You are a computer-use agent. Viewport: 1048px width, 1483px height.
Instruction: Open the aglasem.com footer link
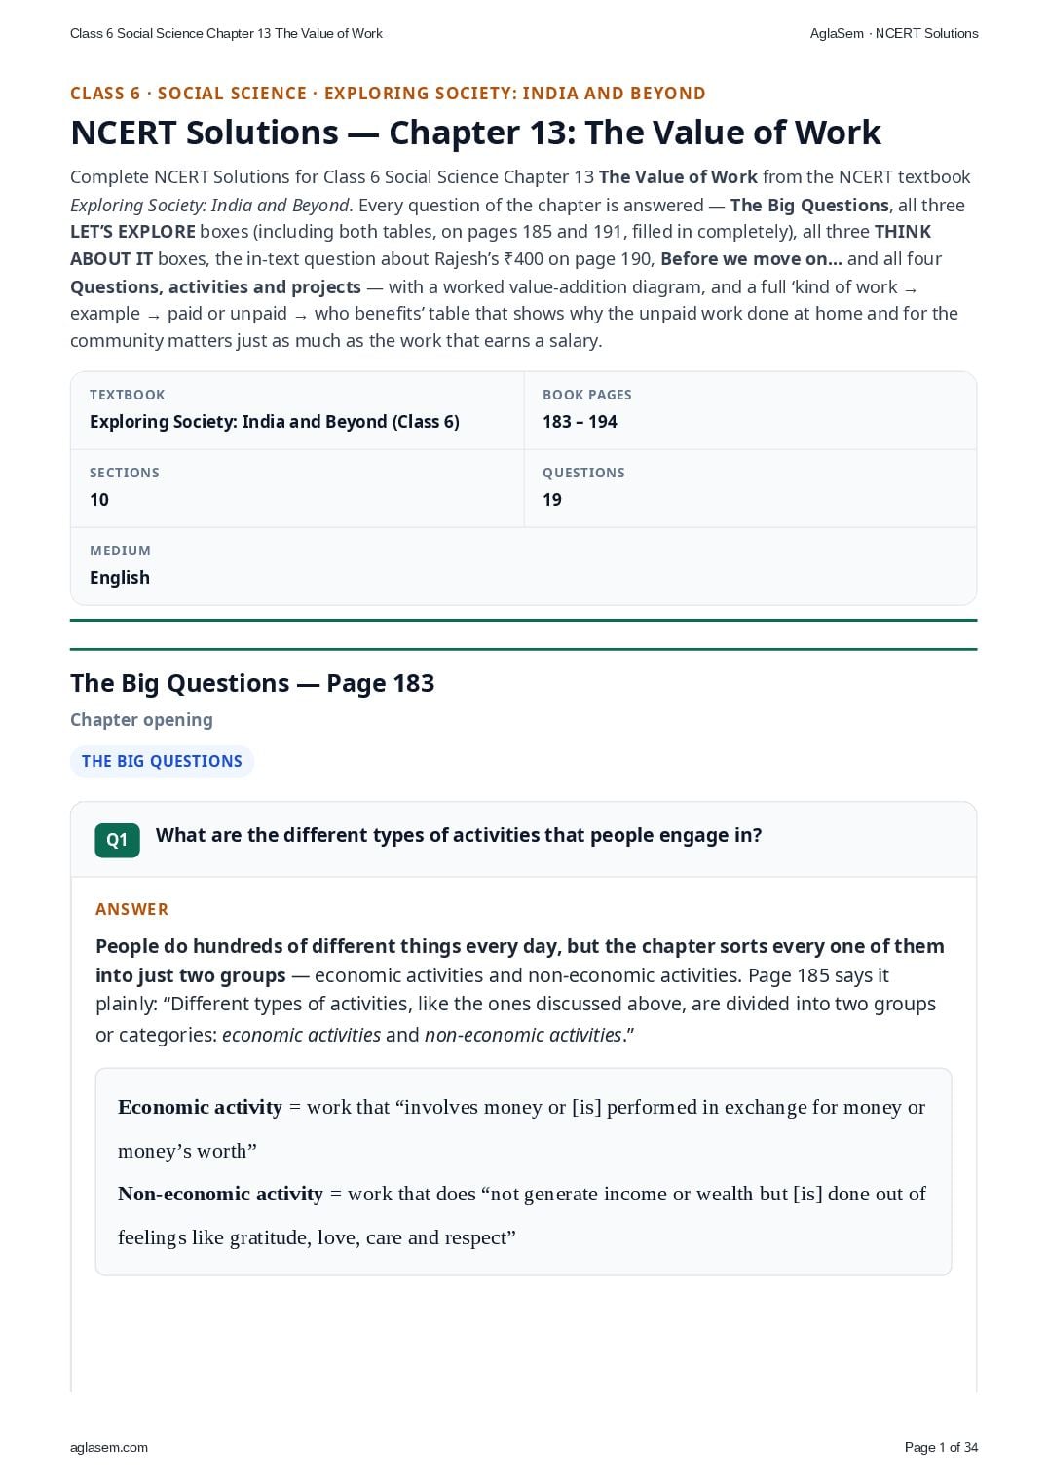(x=109, y=1447)
